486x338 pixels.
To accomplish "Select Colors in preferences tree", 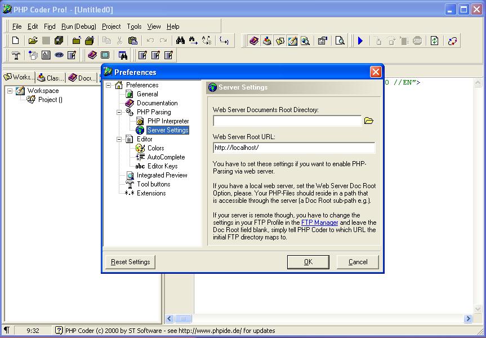I will tap(155, 148).
